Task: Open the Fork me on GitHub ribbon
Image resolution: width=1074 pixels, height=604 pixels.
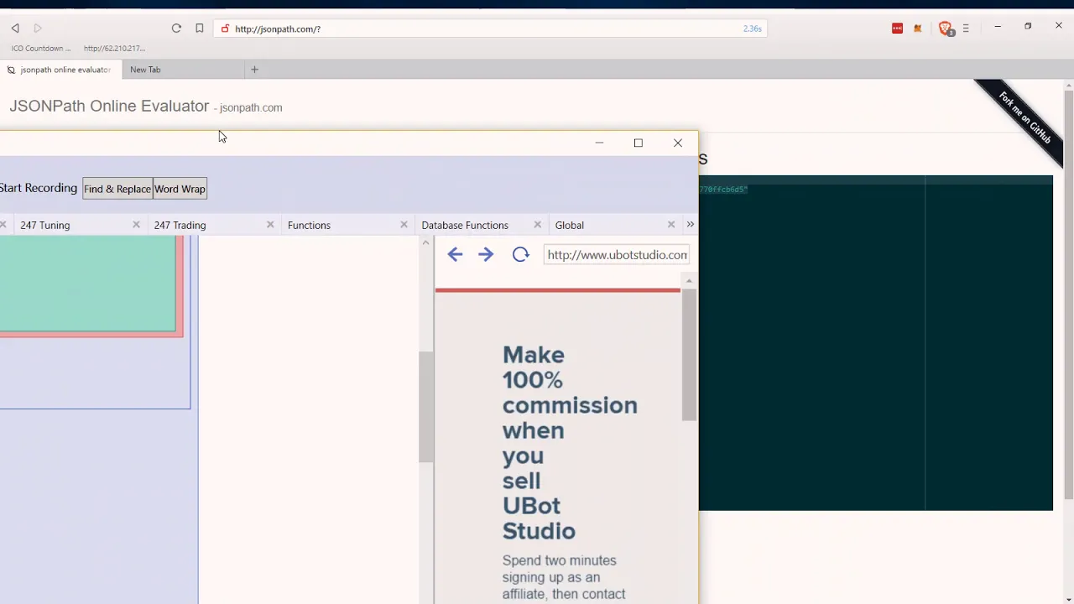Action: (x=1024, y=117)
